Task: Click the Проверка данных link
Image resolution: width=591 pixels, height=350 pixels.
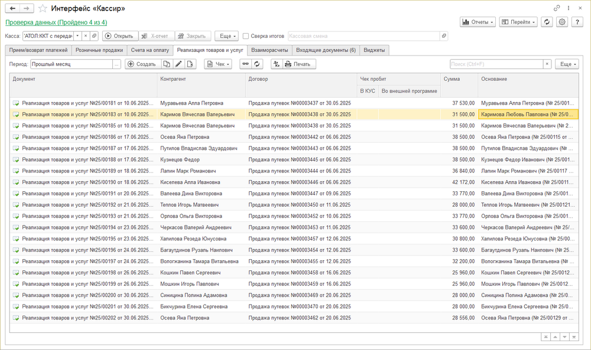Action: 56,22
